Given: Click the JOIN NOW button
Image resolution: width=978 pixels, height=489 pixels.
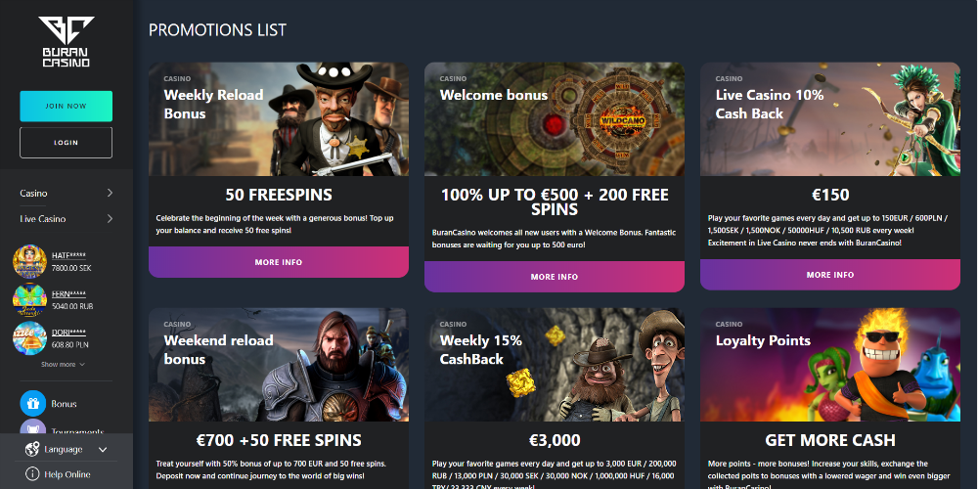Looking at the screenshot, I should 67,106.
